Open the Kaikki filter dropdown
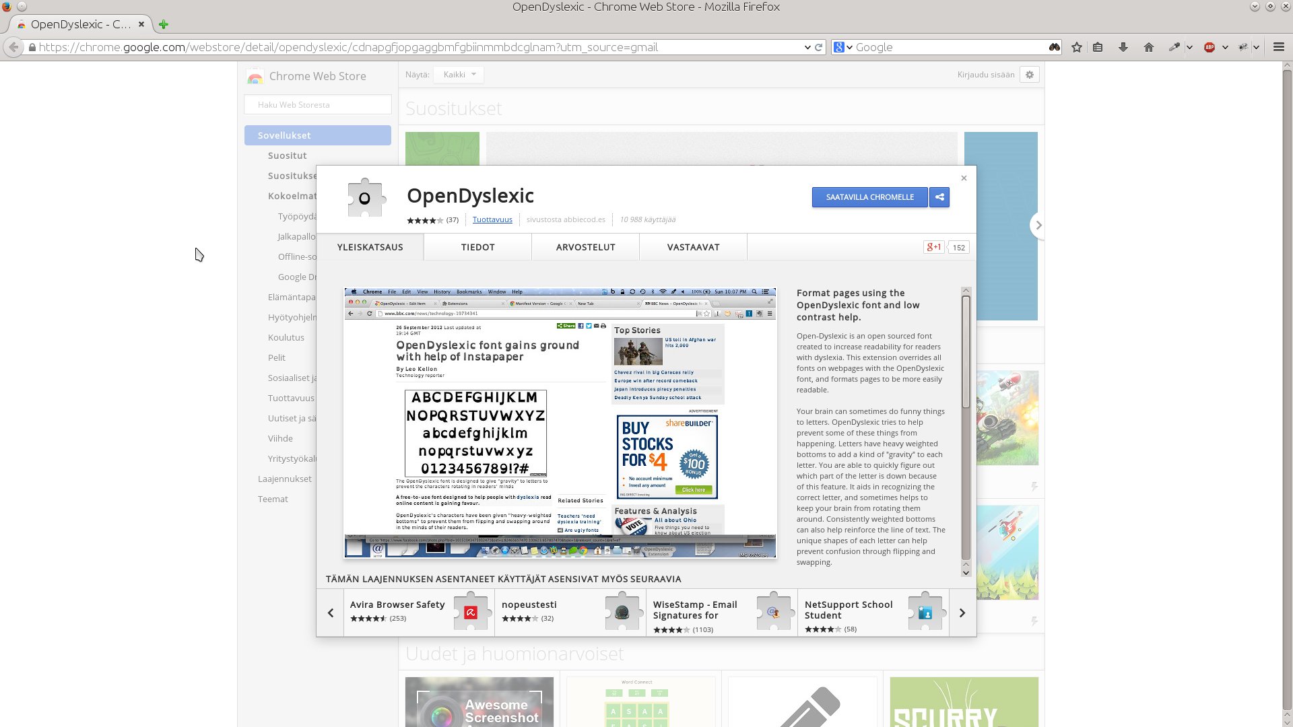 click(459, 75)
